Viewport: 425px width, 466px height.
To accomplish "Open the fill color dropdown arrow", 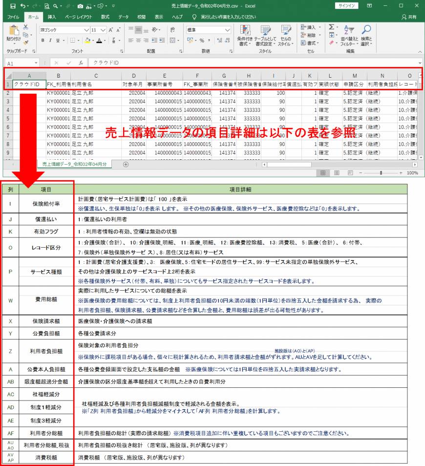I will [92, 41].
